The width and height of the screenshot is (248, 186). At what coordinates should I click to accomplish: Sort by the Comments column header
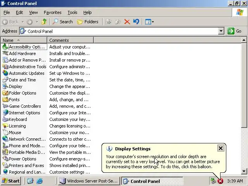pyautogui.click(x=71, y=40)
